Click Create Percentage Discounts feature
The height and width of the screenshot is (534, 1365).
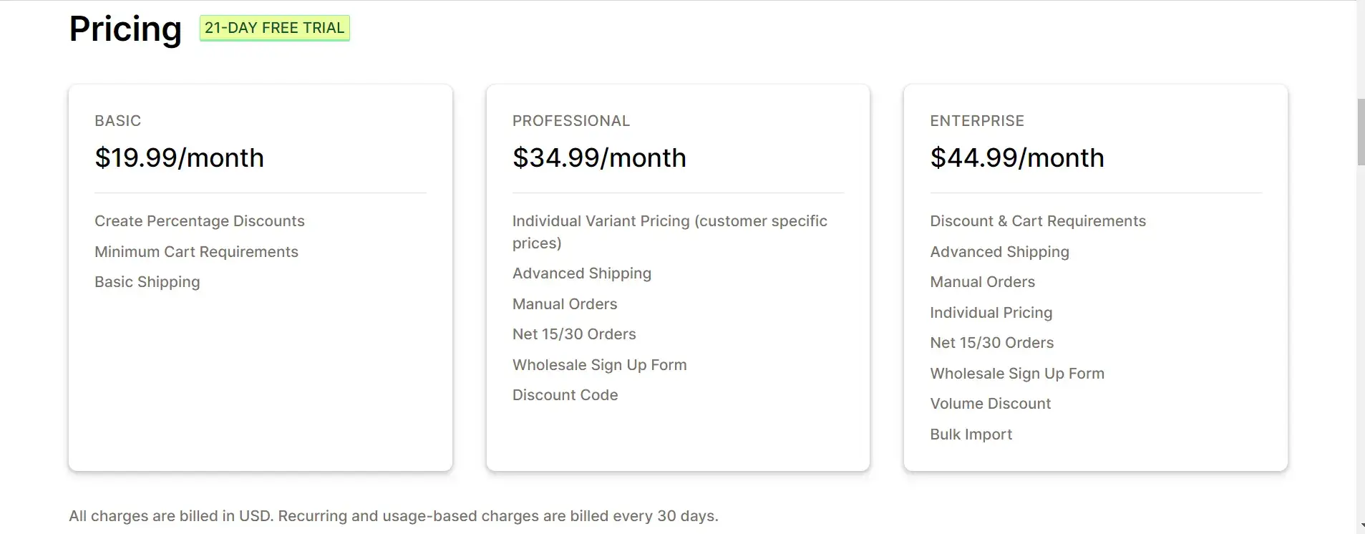(200, 221)
